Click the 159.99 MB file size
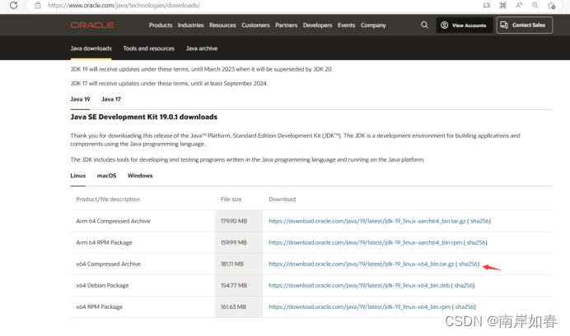Screen dimensions: 570x336 tap(233, 242)
